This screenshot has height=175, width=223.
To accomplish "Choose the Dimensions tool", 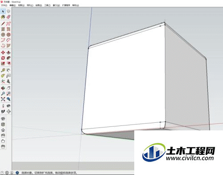I will (8, 70).
